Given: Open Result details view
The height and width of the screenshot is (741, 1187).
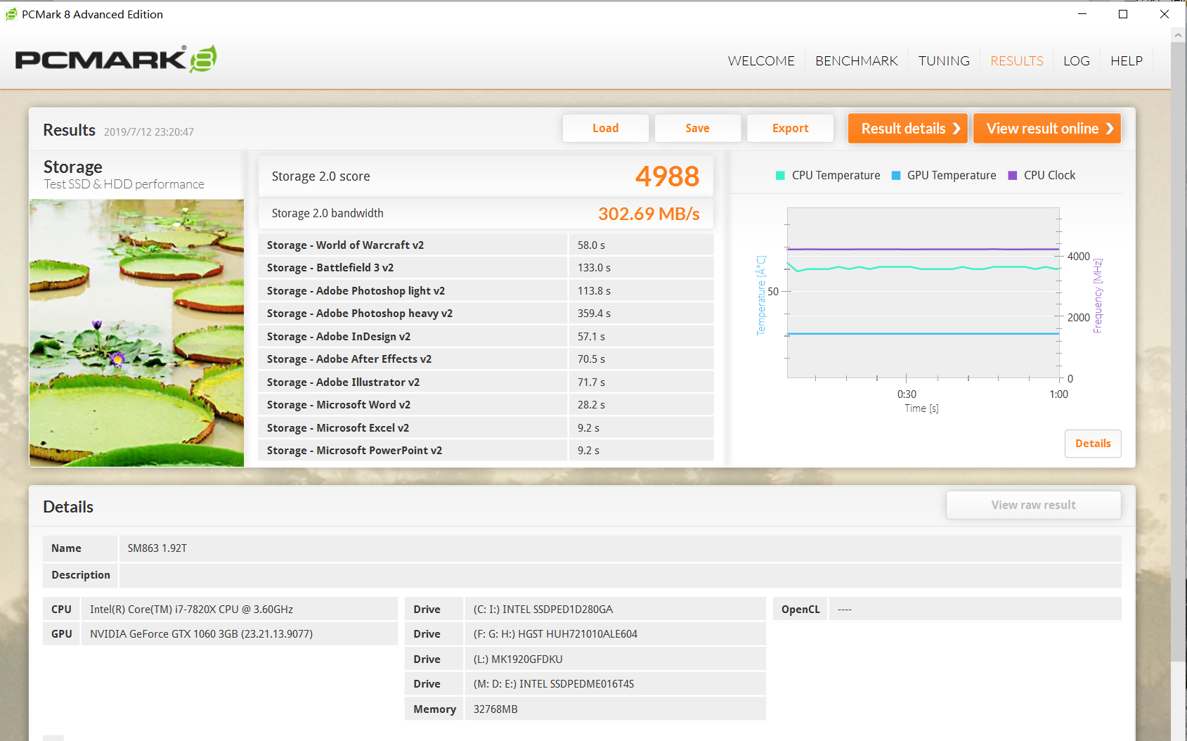Looking at the screenshot, I should (908, 128).
